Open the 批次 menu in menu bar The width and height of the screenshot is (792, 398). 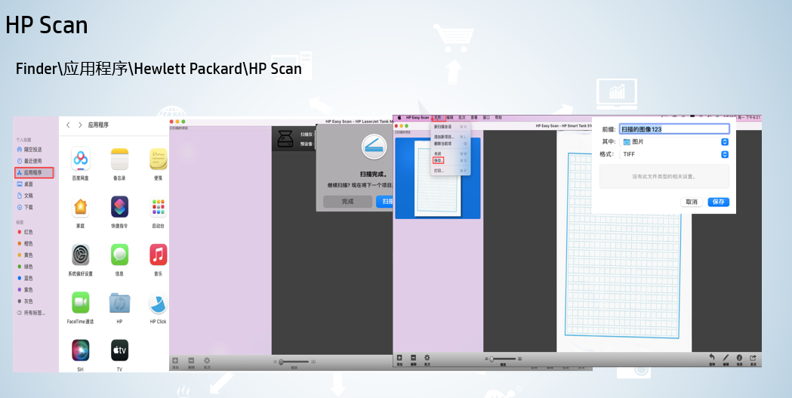[x=461, y=118]
